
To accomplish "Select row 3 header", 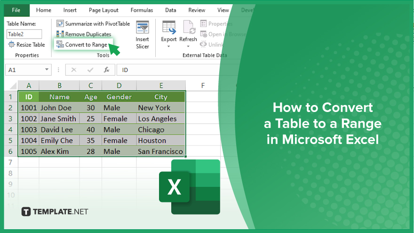I will point(10,119).
